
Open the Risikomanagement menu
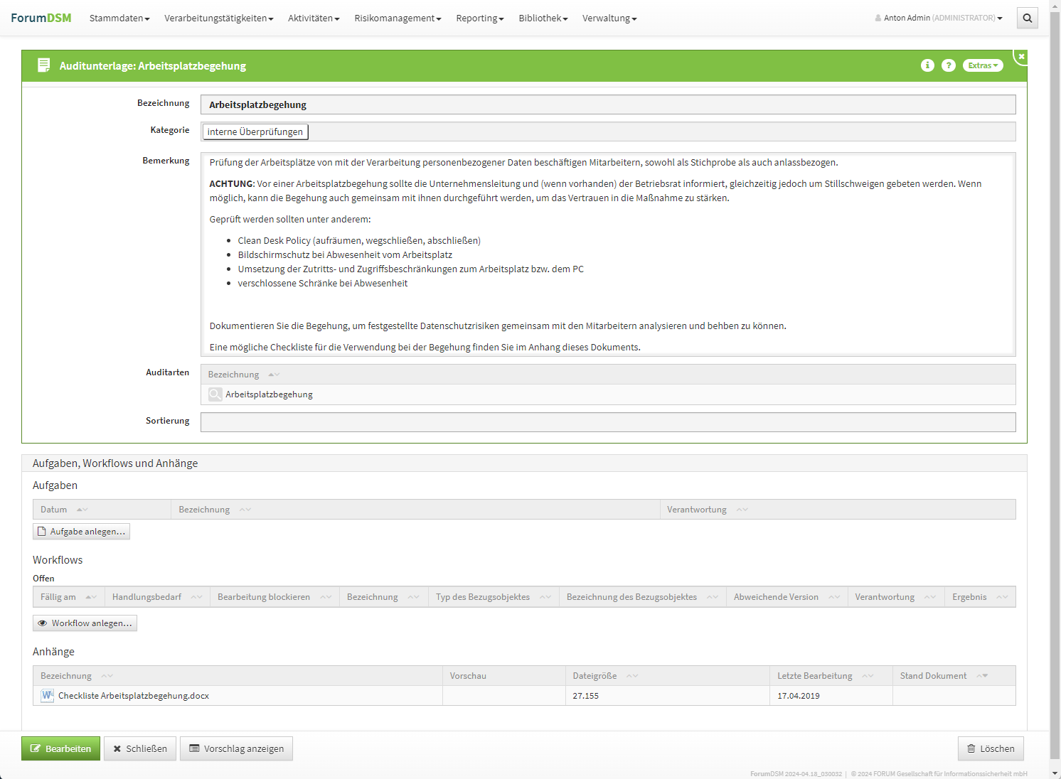(x=398, y=18)
